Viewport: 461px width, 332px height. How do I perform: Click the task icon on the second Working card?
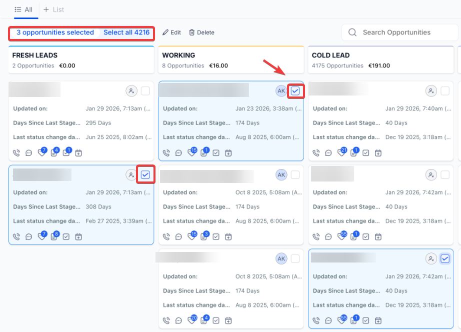[216, 237]
